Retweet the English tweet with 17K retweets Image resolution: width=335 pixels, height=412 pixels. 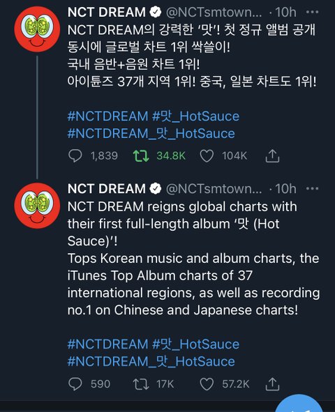click(141, 384)
